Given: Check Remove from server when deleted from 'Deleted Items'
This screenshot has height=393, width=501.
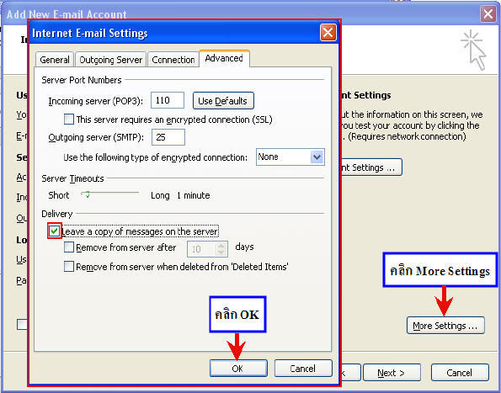Looking at the screenshot, I should [x=69, y=266].
